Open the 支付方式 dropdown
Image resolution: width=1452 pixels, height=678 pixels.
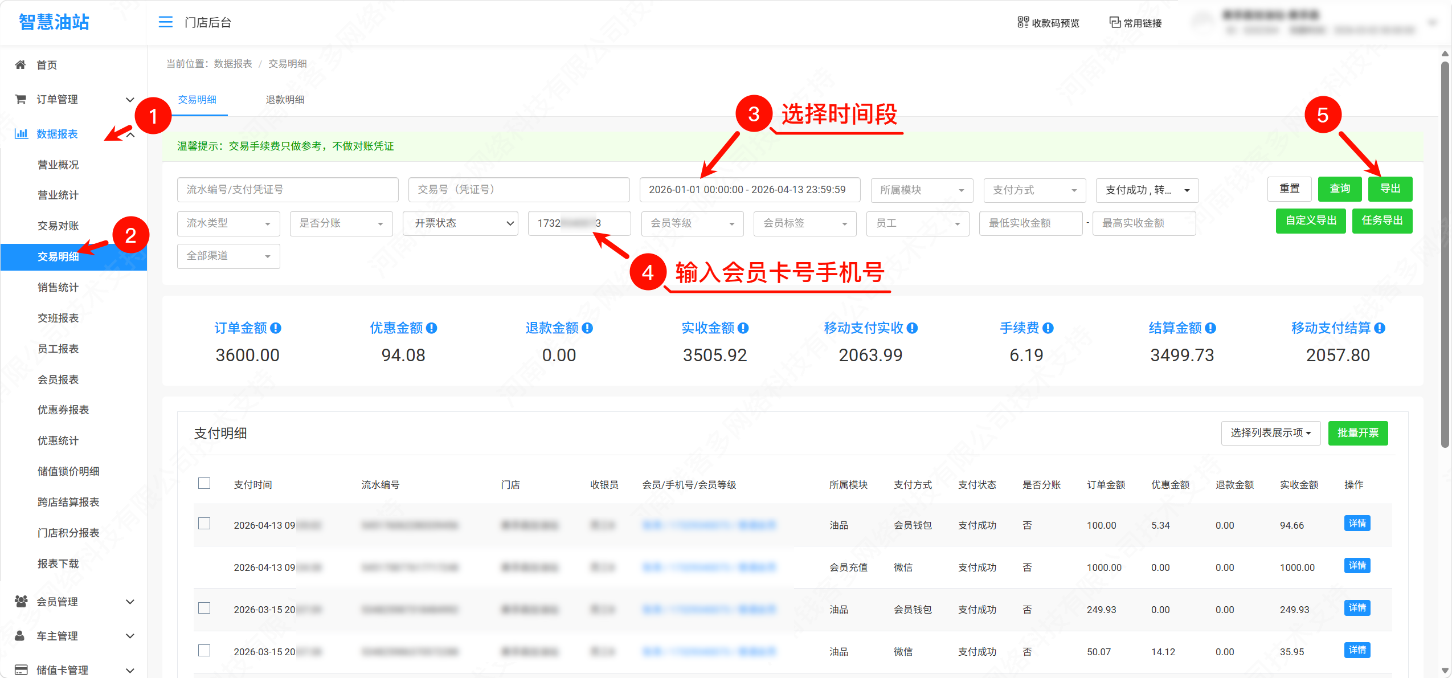click(1034, 190)
